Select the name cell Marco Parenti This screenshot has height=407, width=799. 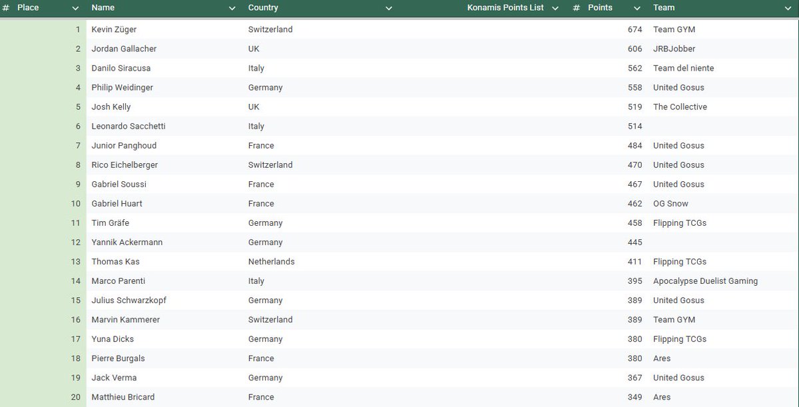click(x=119, y=280)
